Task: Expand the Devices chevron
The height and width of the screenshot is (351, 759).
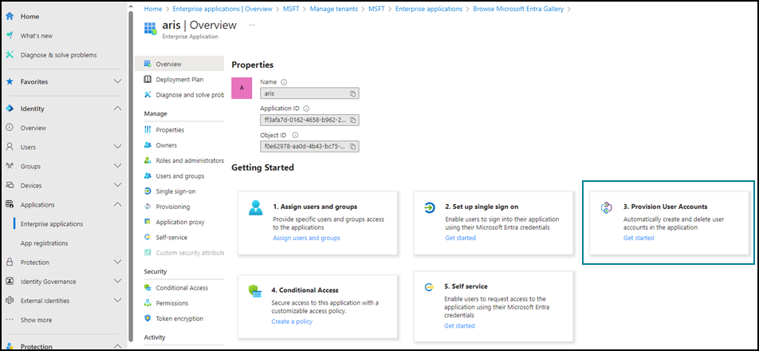Action: click(117, 185)
